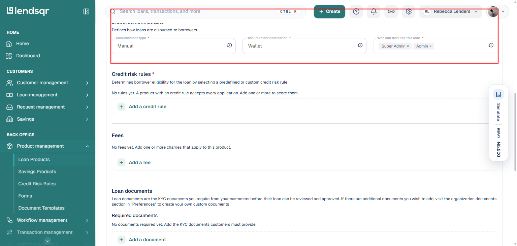517x246 pixels.
Task: Remove the Admin tag
Action: (x=430, y=46)
